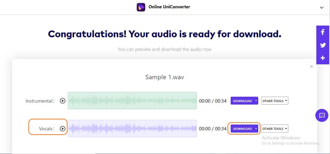
Task: Share on Facebook from the sidebar
Action: [323, 32]
